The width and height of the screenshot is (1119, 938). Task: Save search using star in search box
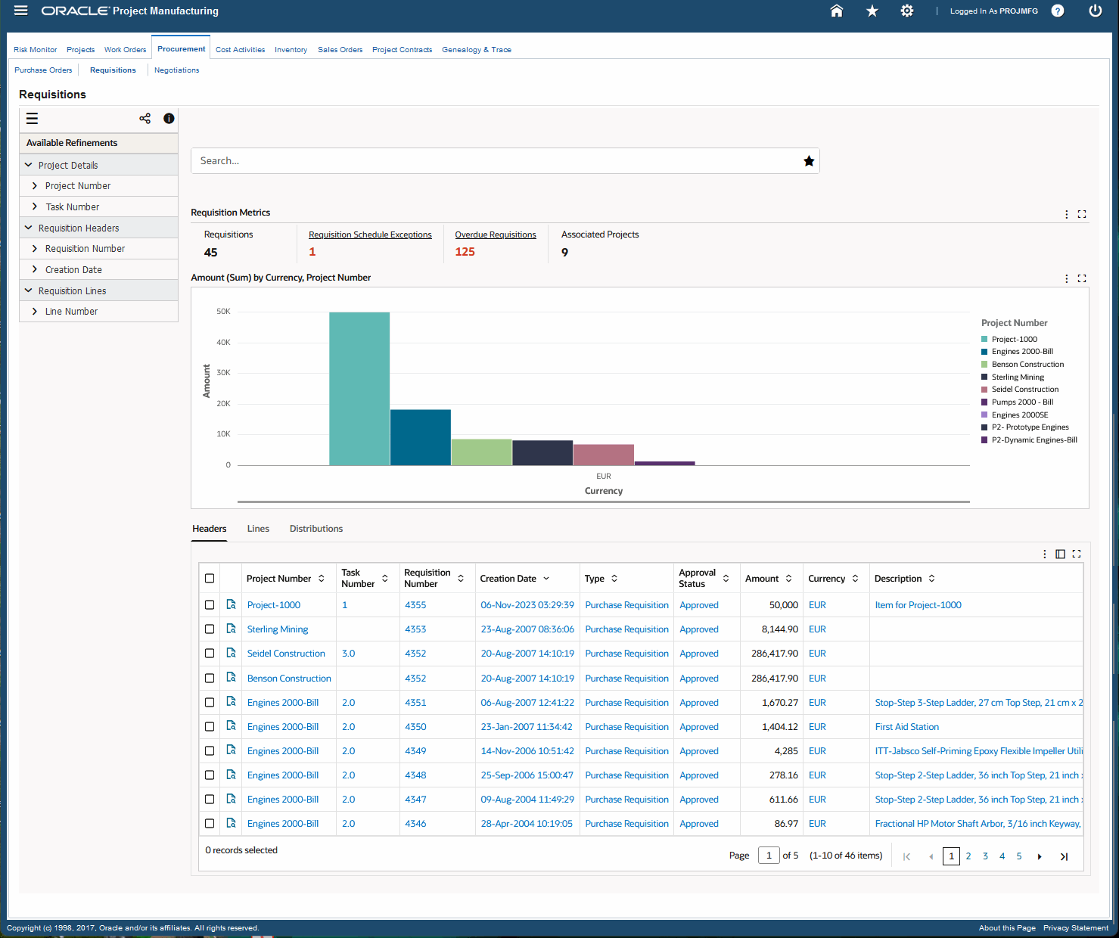pyautogui.click(x=809, y=160)
